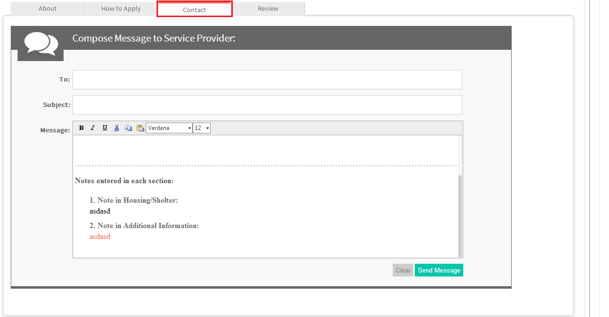Viewport: 609px width, 317px height.
Task: Click the Send Message button
Action: pos(439,270)
